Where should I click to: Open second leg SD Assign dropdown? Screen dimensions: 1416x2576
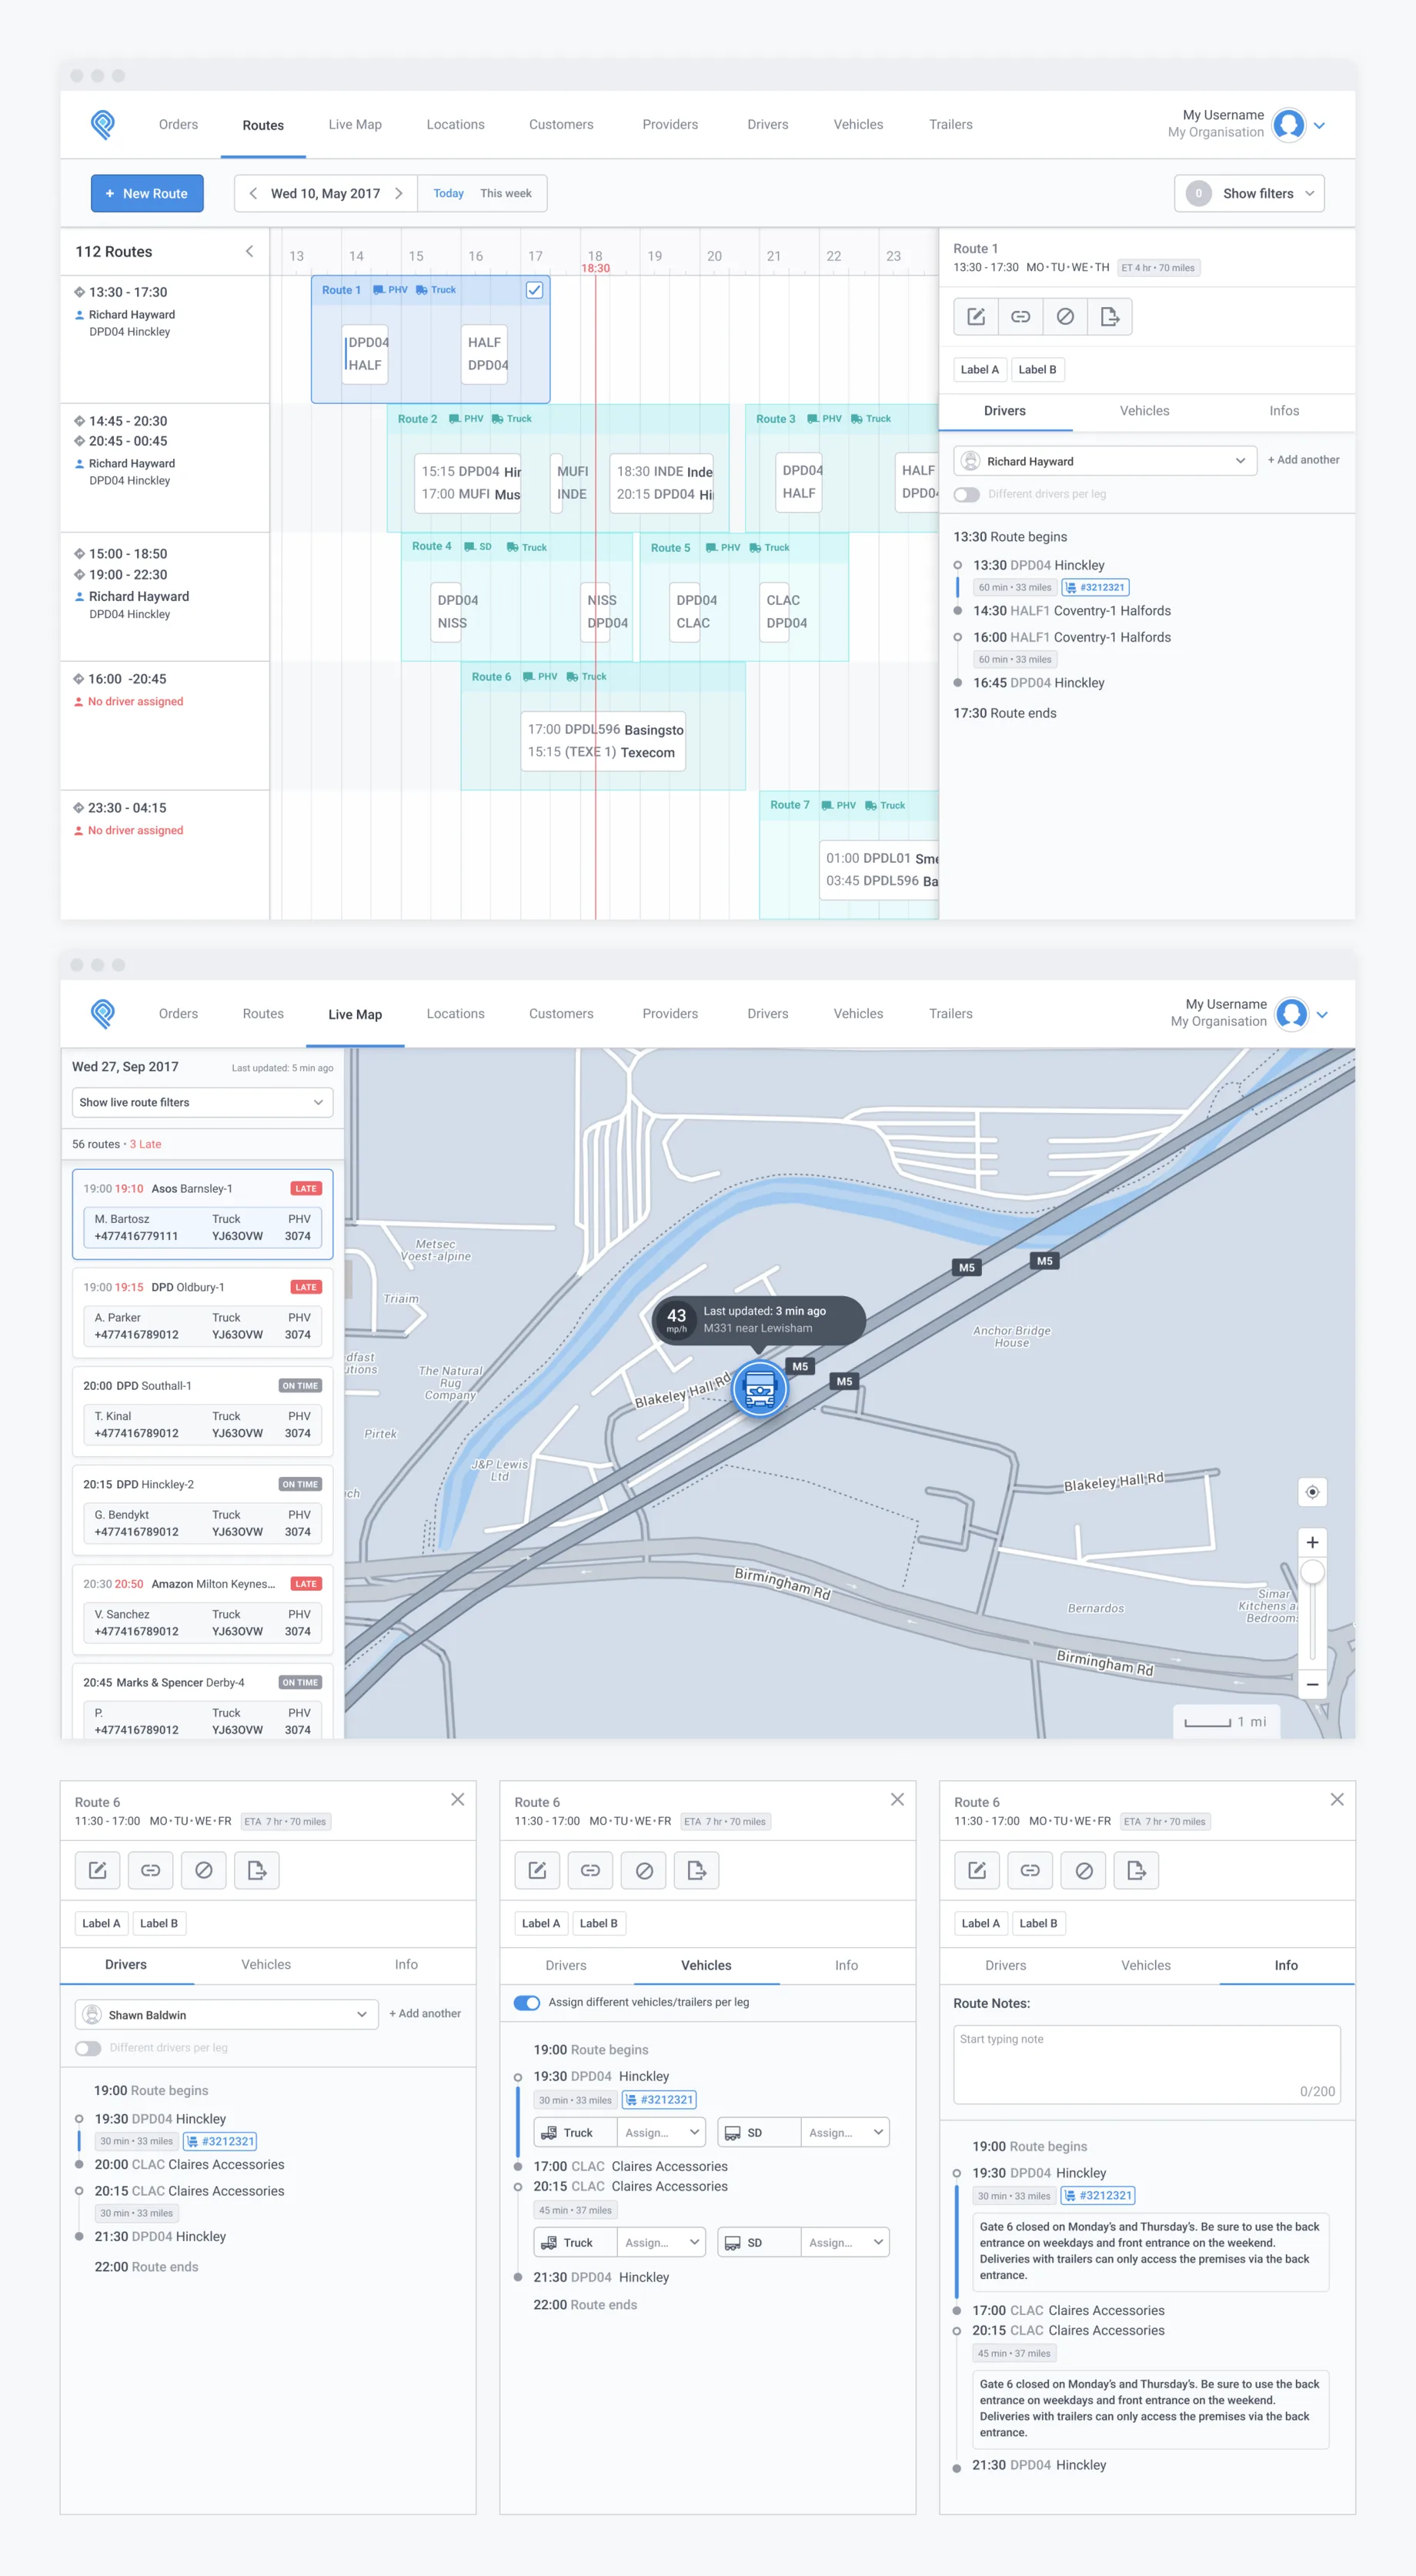(845, 2243)
